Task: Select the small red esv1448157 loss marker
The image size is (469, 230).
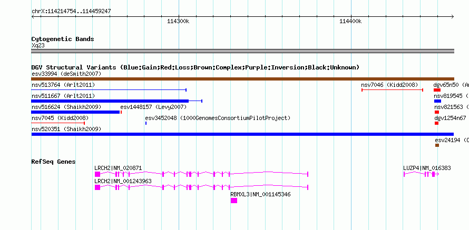Action: (121, 112)
